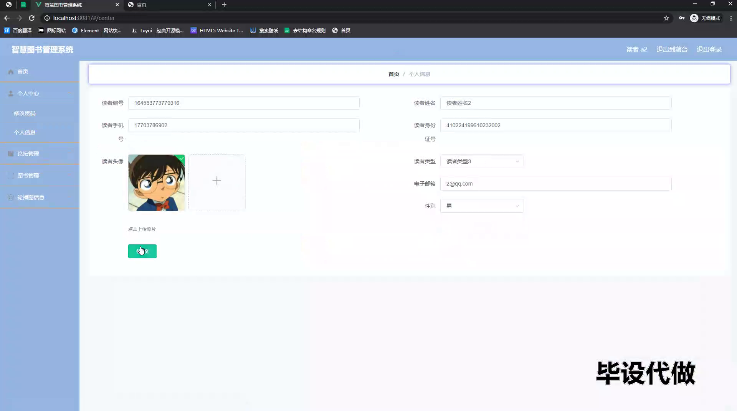The image size is (737, 411).
Task: Click the icon beside 图书管理
Action: click(11, 176)
